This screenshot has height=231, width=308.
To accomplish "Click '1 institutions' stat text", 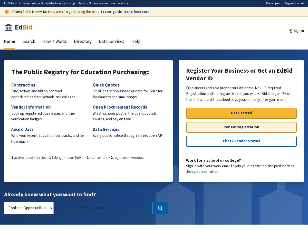I will coord(98,158).
